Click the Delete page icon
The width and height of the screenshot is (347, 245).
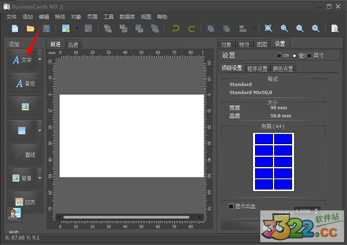(88, 29)
